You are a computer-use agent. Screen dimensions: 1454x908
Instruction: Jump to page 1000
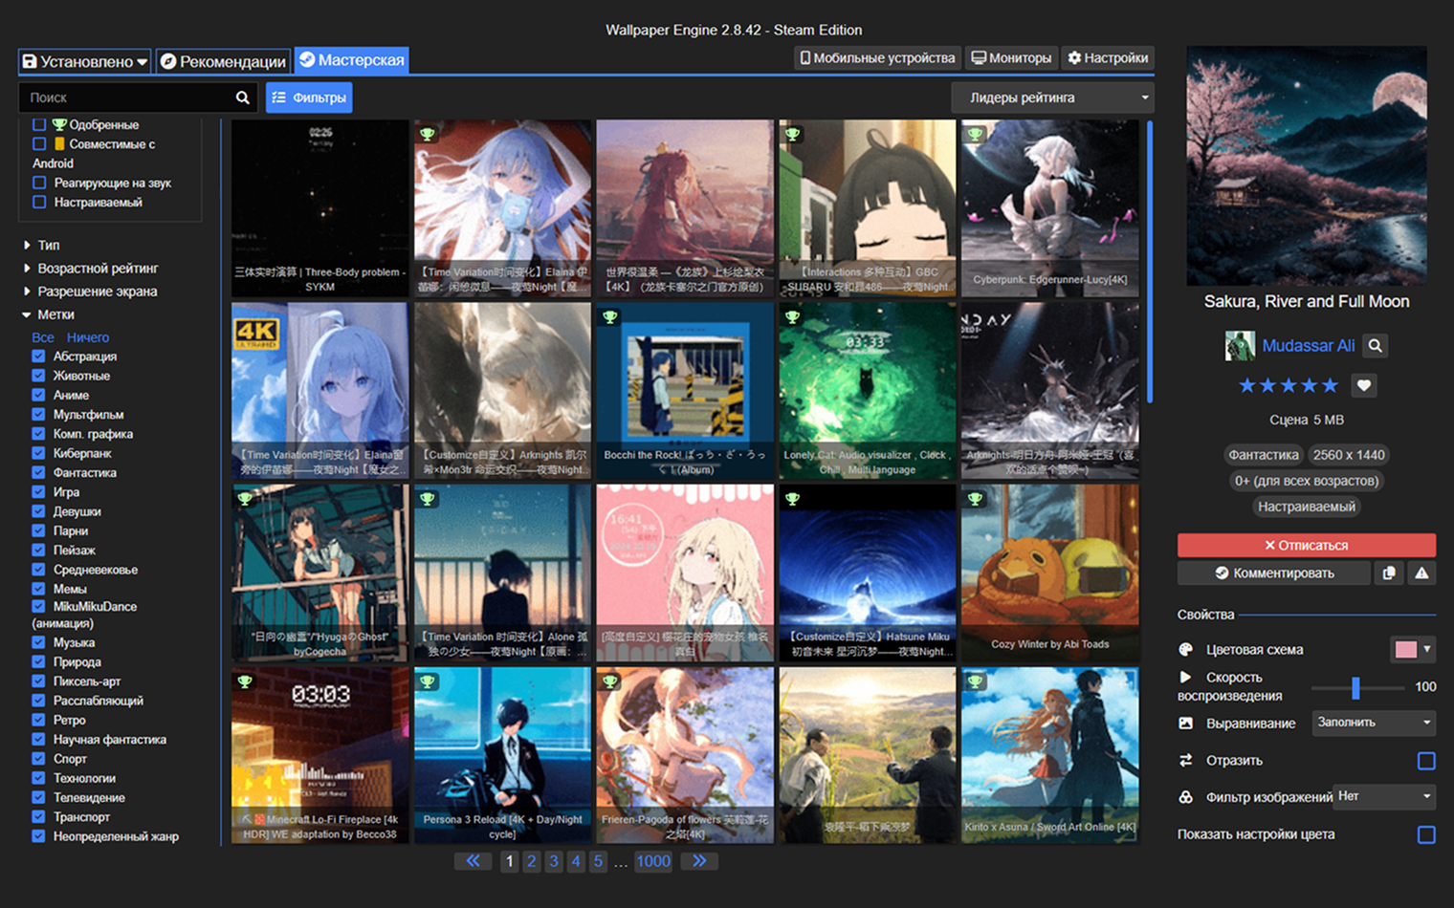click(653, 861)
